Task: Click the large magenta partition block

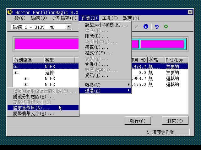Action: tap(46, 44)
